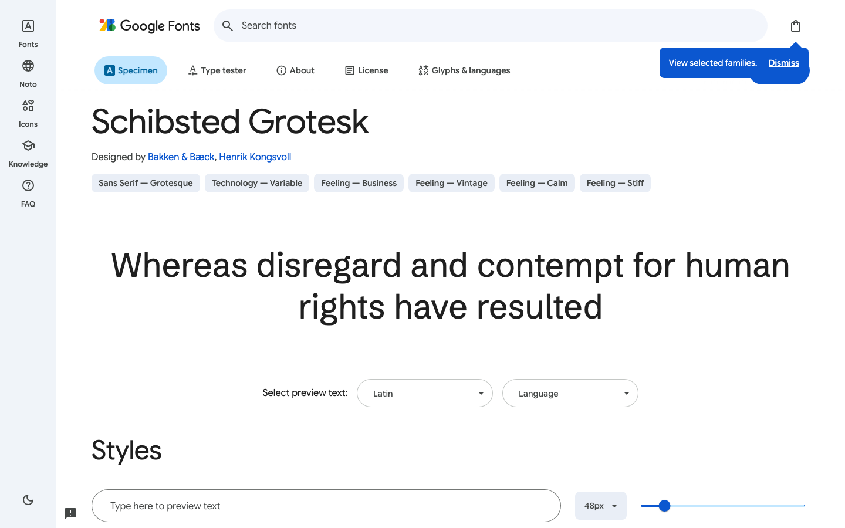Click the Henrik Kongsvoll designer link

coord(255,157)
